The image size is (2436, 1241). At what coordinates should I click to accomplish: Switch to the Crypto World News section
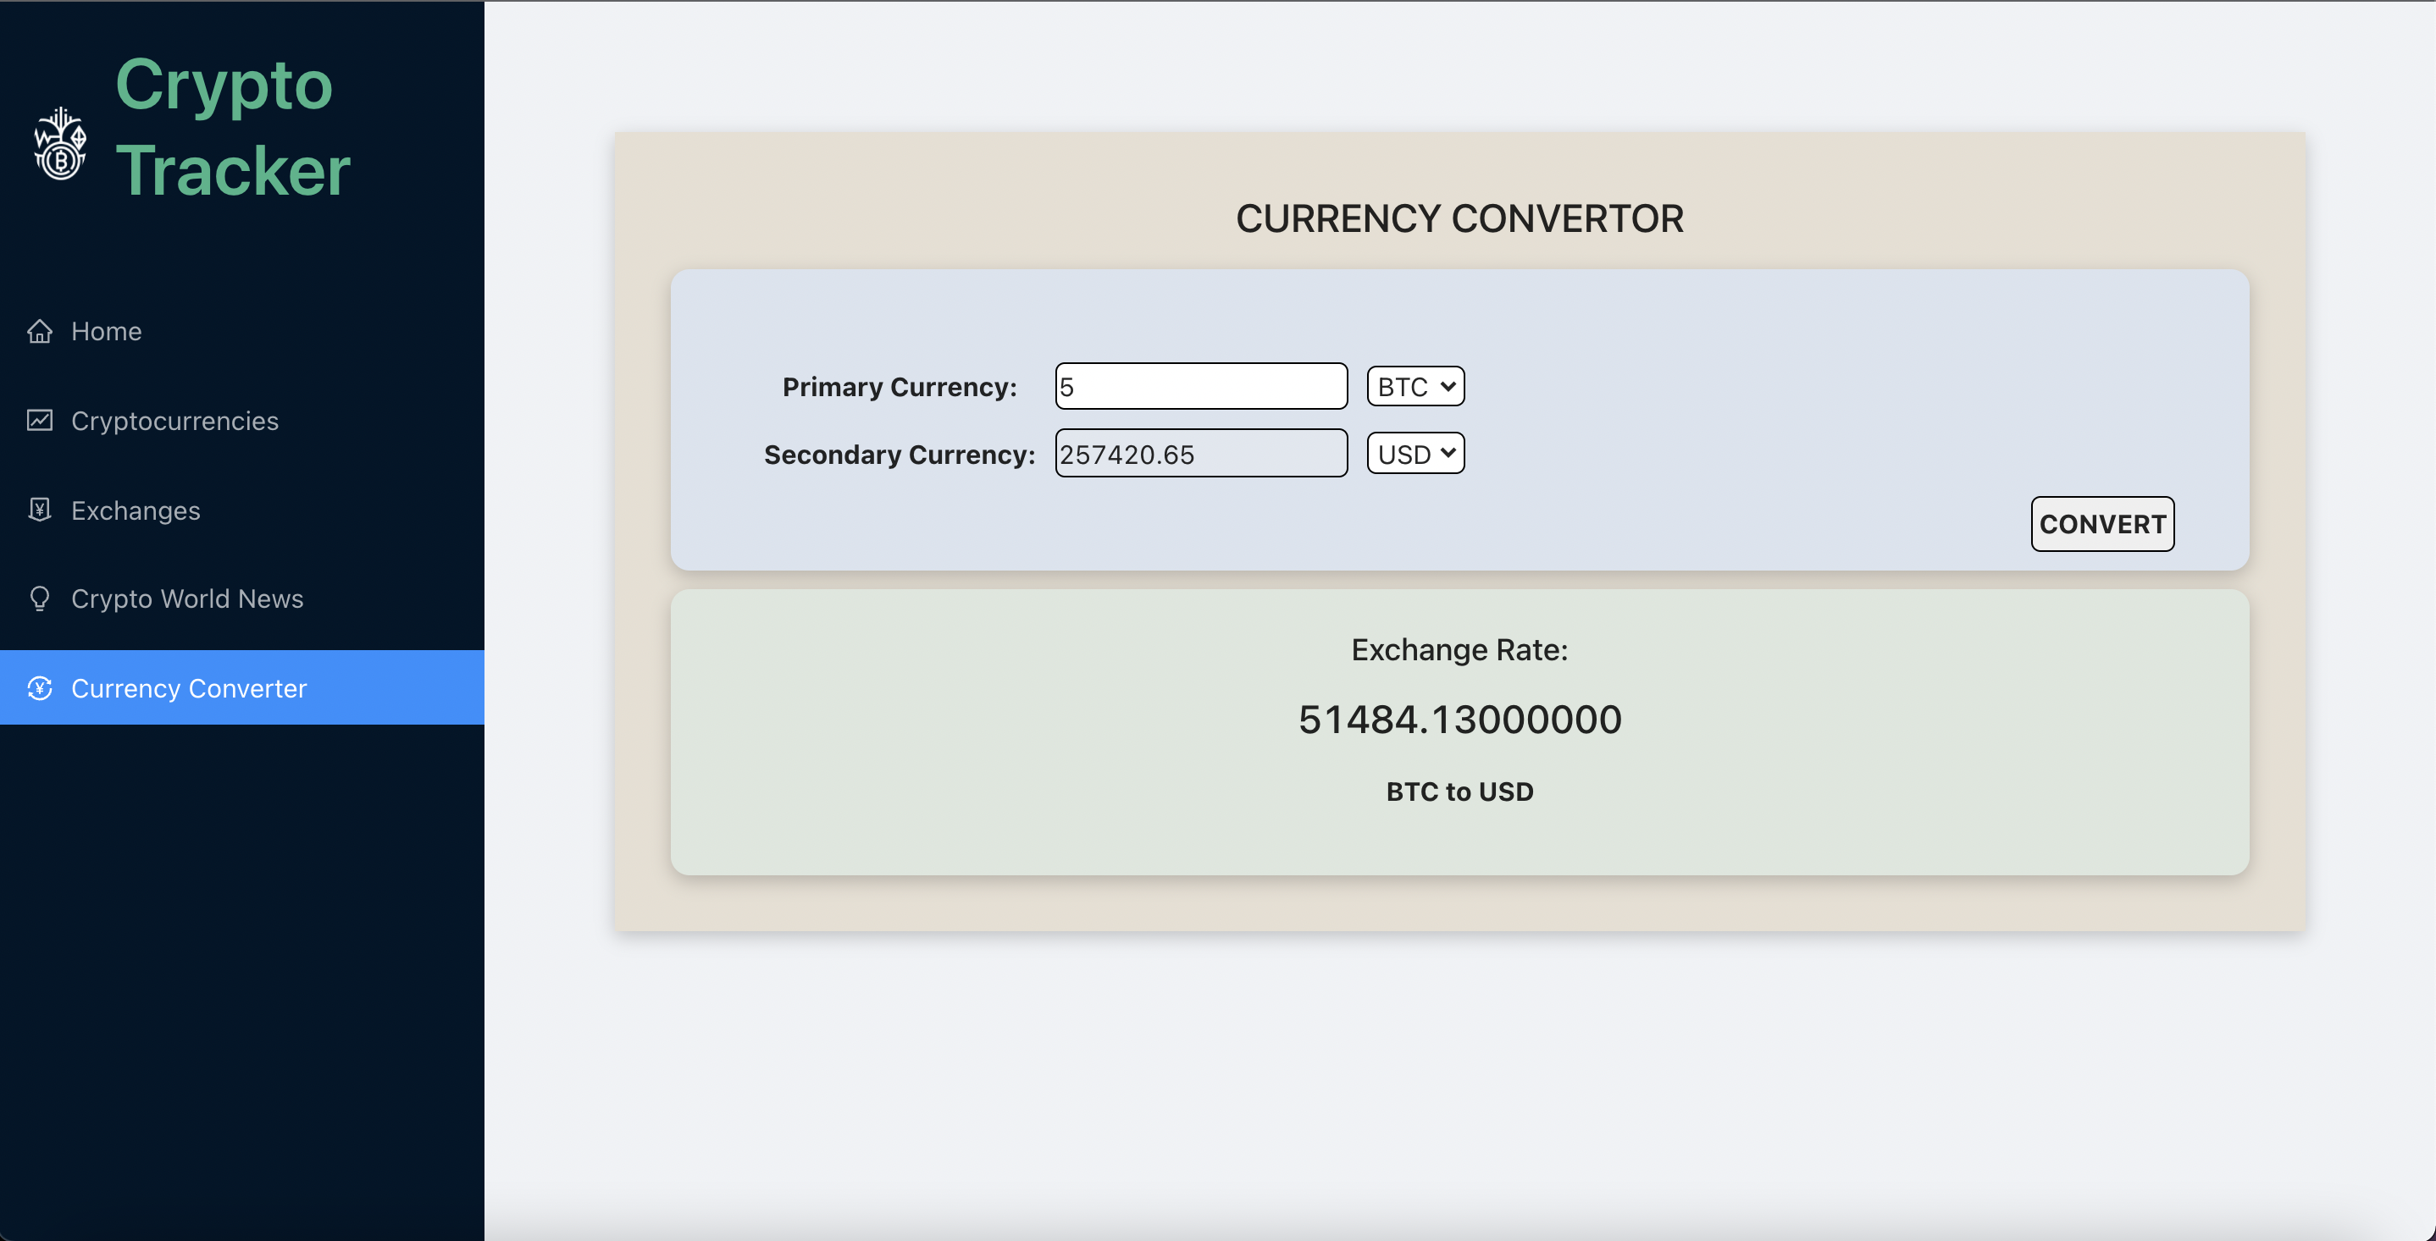click(186, 598)
